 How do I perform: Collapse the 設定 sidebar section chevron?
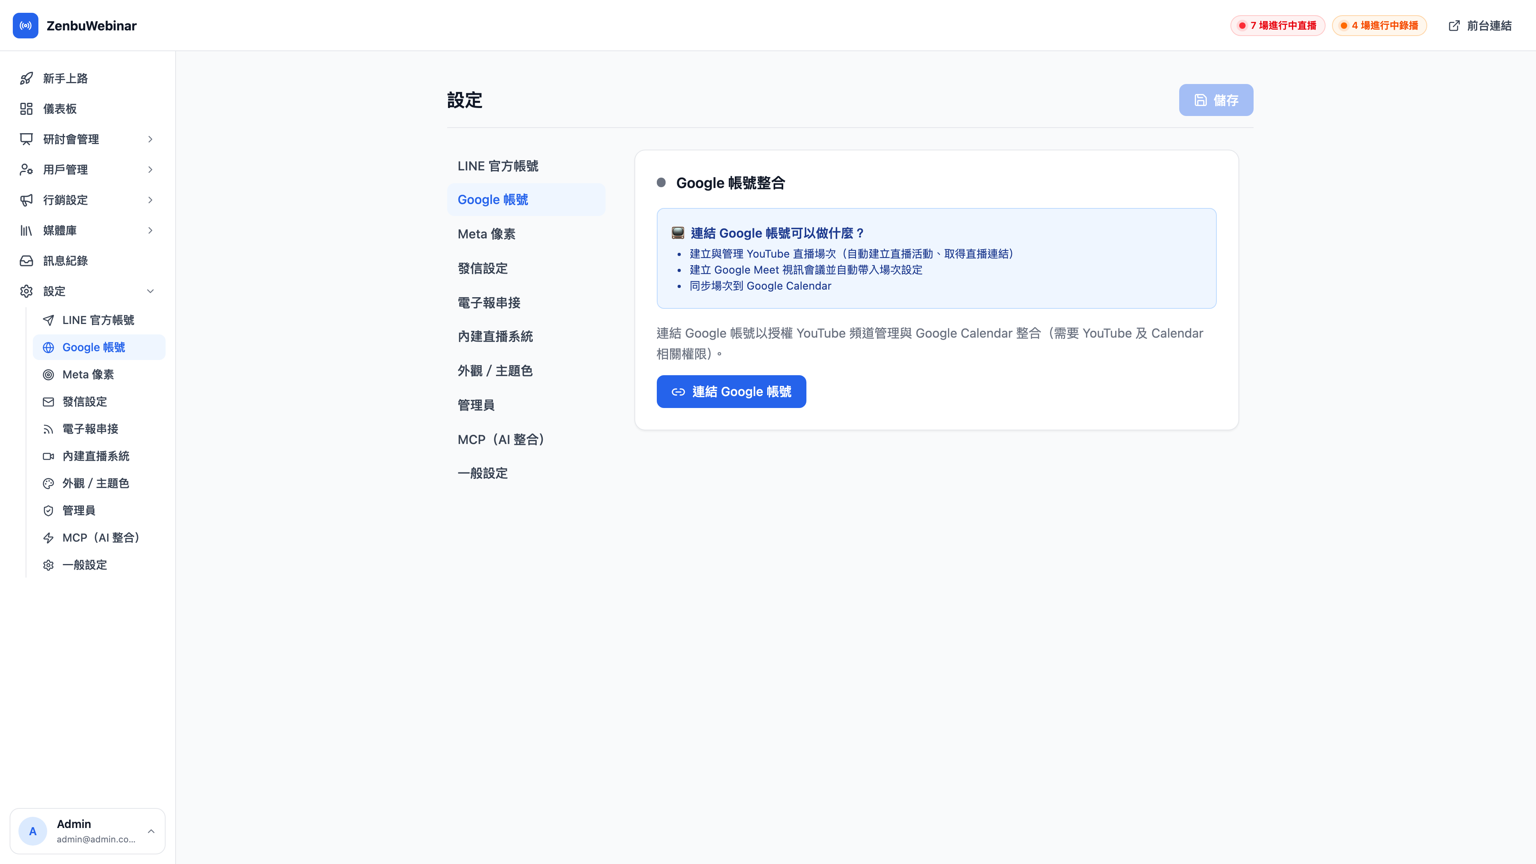(x=150, y=292)
